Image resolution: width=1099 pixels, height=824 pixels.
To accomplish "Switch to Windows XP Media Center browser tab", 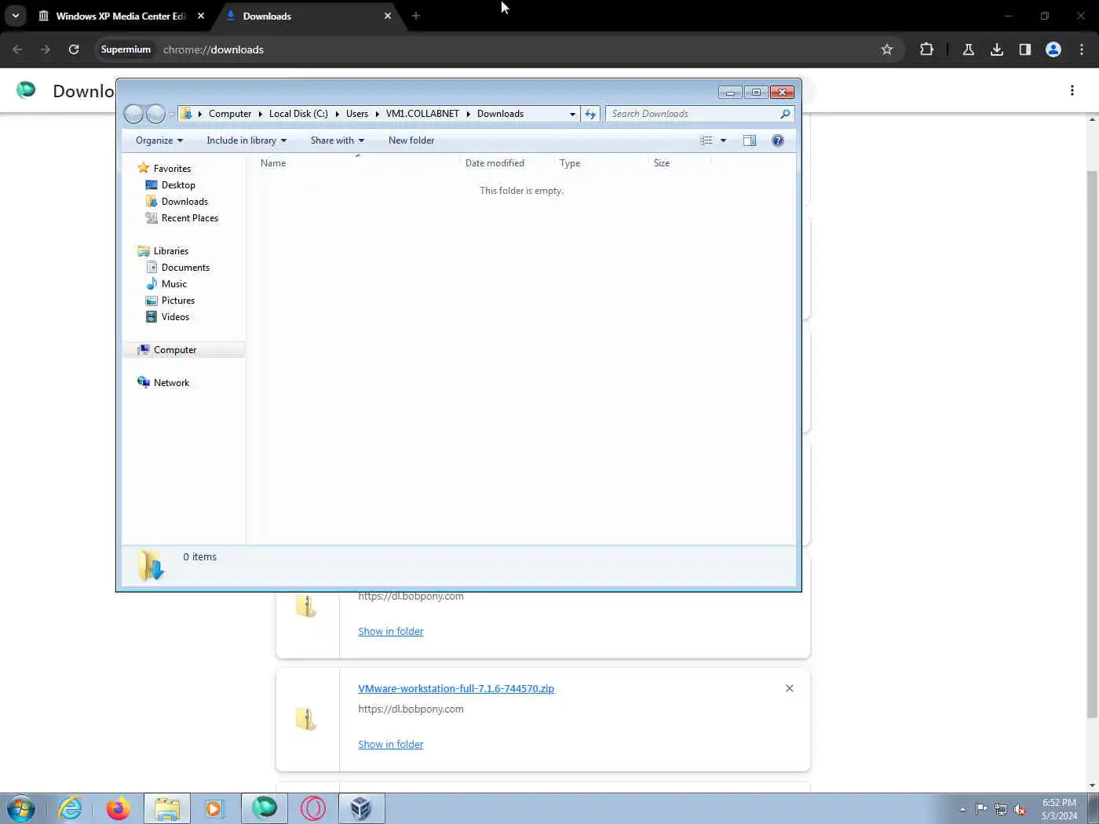I will 122,16.
